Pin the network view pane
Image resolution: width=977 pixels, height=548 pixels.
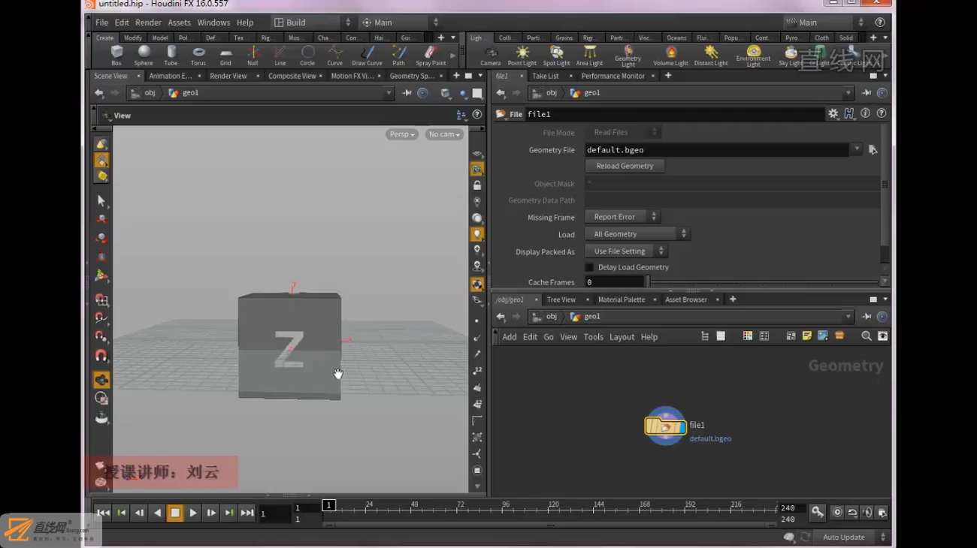click(x=866, y=316)
